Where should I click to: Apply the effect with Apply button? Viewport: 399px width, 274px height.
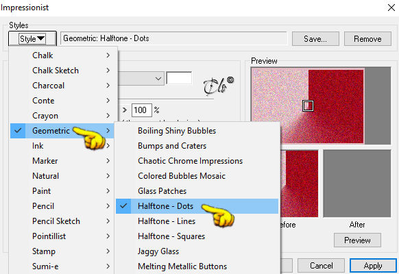click(x=373, y=266)
